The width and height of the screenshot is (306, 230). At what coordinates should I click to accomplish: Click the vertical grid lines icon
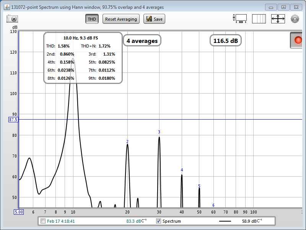tap(259, 19)
